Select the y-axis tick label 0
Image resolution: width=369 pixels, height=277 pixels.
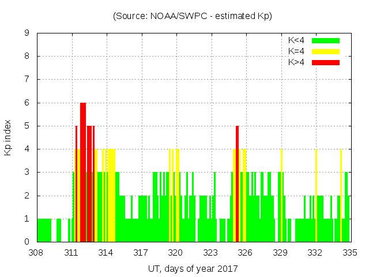[x=27, y=242]
